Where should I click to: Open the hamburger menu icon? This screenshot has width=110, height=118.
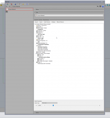tap(100, 6)
